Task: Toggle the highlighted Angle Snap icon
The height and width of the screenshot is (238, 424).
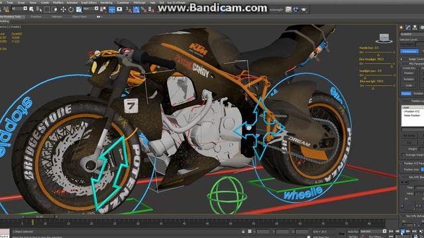Action: tap(136, 10)
